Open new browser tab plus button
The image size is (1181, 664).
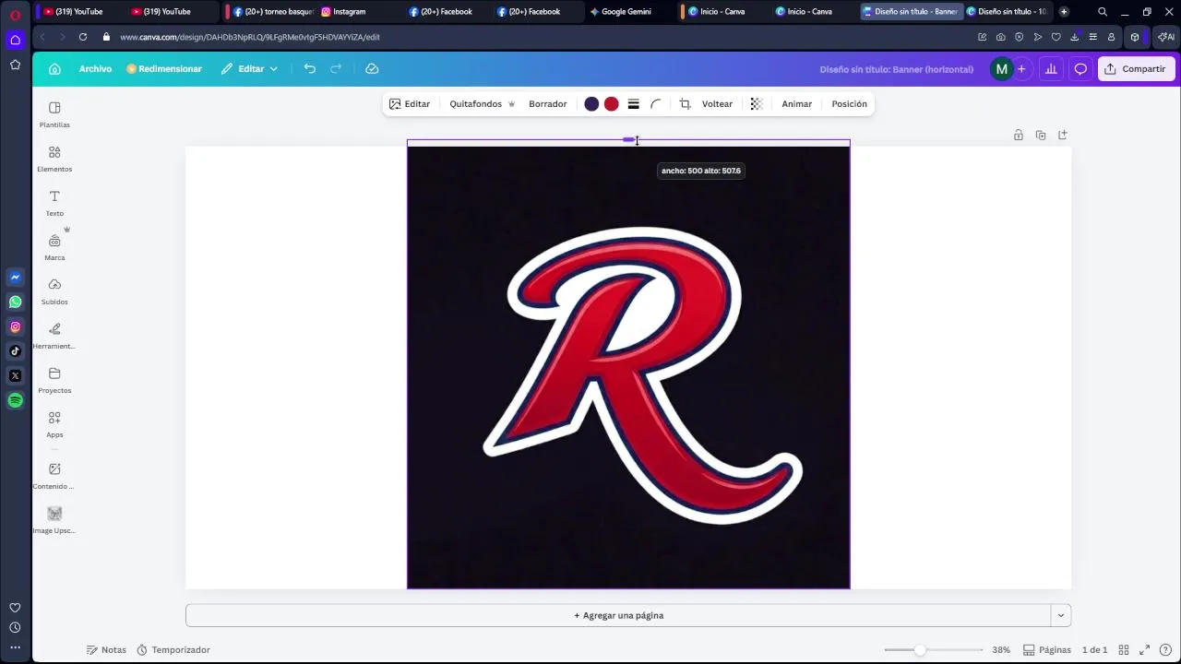point(1064,12)
